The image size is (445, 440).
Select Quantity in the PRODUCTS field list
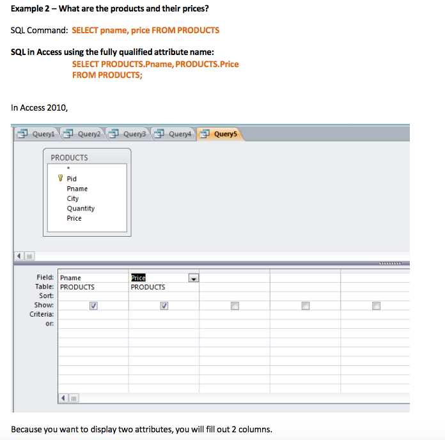[x=81, y=208]
